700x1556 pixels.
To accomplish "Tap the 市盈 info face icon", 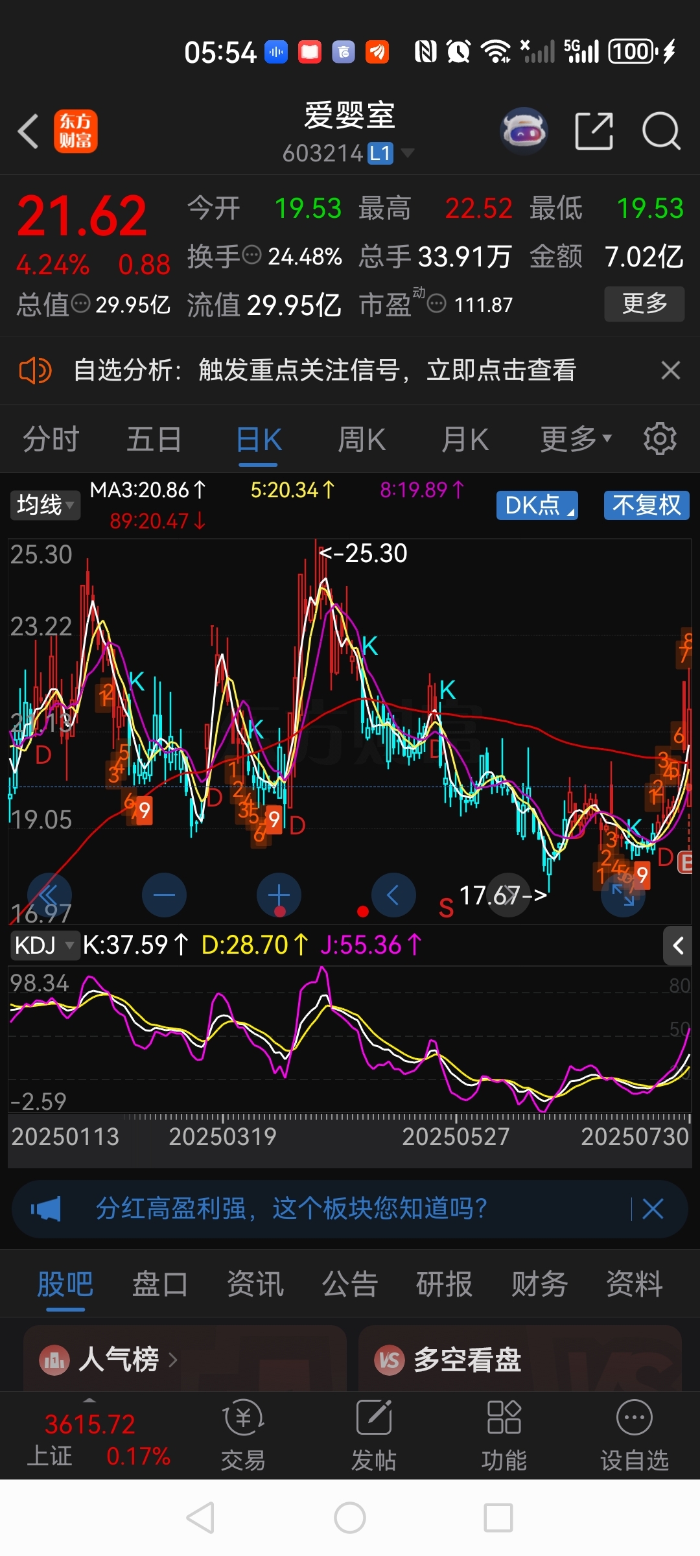I will coord(437,303).
